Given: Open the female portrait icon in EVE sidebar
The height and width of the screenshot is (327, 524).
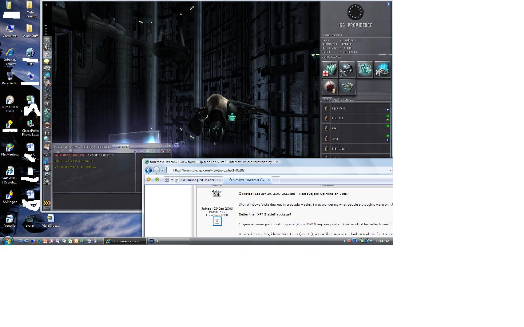Looking at the screenshot, I should tap(47, 167).
